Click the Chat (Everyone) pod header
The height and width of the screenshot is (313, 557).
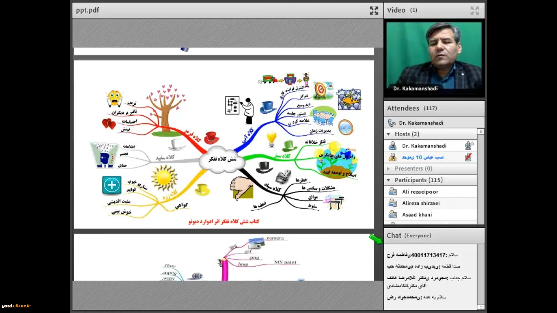tap(434, 236)
